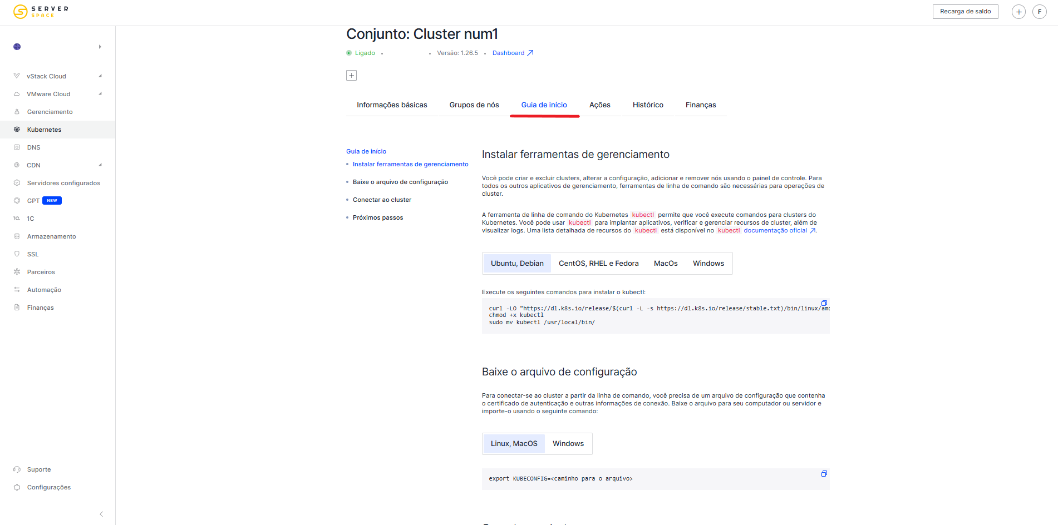Click the SSL shield icon
This screenshot has width=1058, height=525.
[17, 254]
